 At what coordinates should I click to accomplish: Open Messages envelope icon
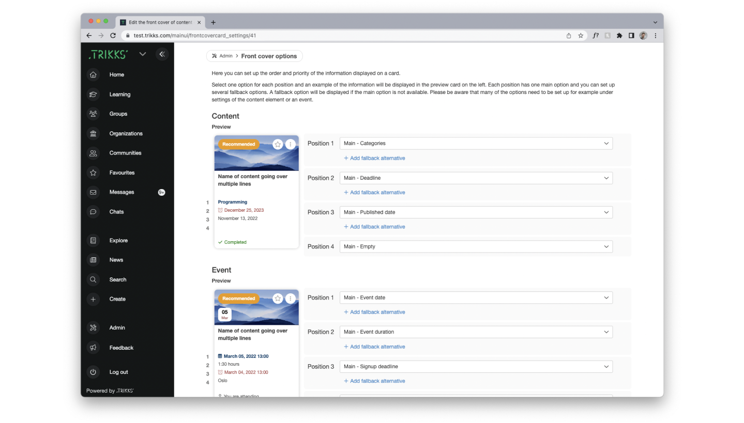[93, 192]
